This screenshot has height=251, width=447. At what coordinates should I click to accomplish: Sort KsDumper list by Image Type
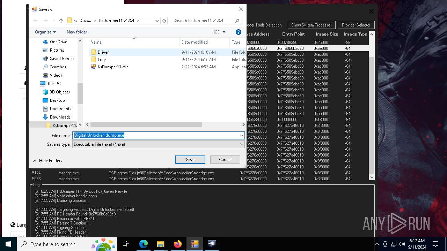pos(355,34)
